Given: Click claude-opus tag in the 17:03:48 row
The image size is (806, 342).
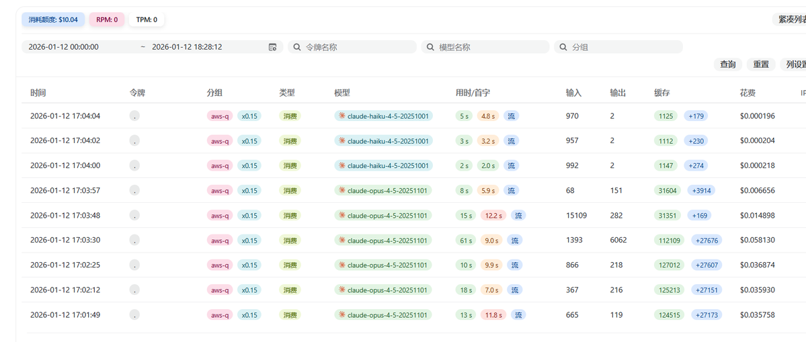Looking at the screenshot, I should point(383,215).
